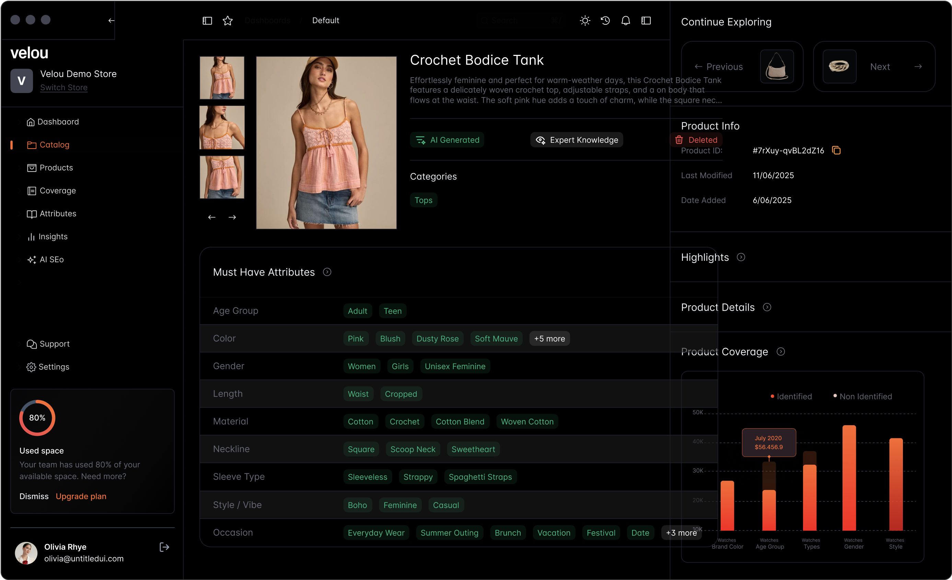Toggle the right sidebar panel icon
Viewport: 952px width, 580px height.
(x=646, y=21)
